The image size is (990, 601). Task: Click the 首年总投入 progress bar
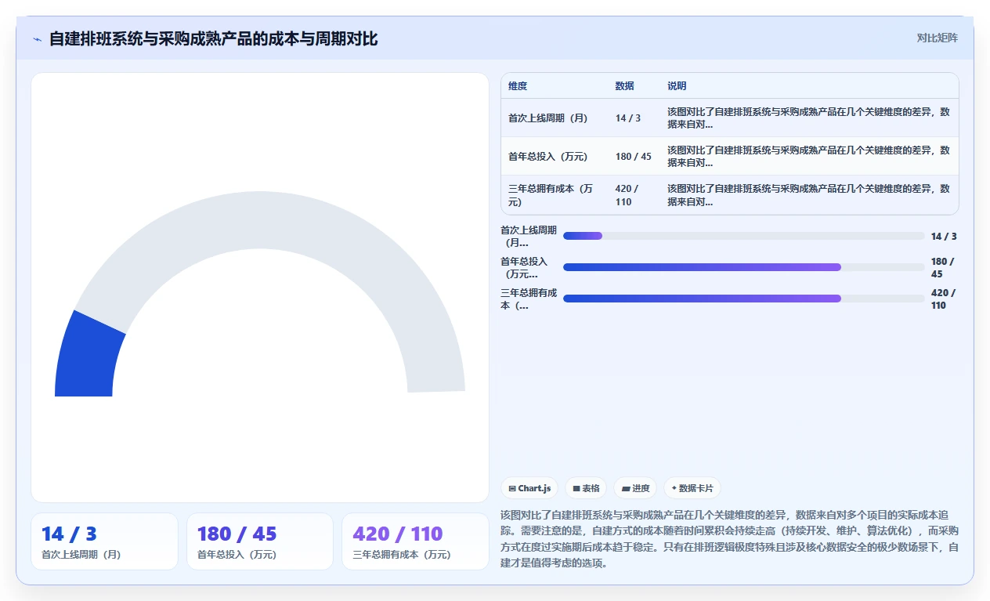(744, 267)
